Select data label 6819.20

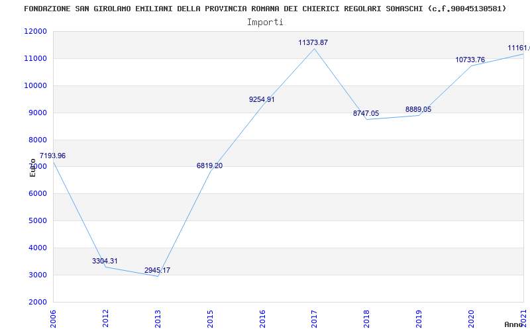coord(209,165)
